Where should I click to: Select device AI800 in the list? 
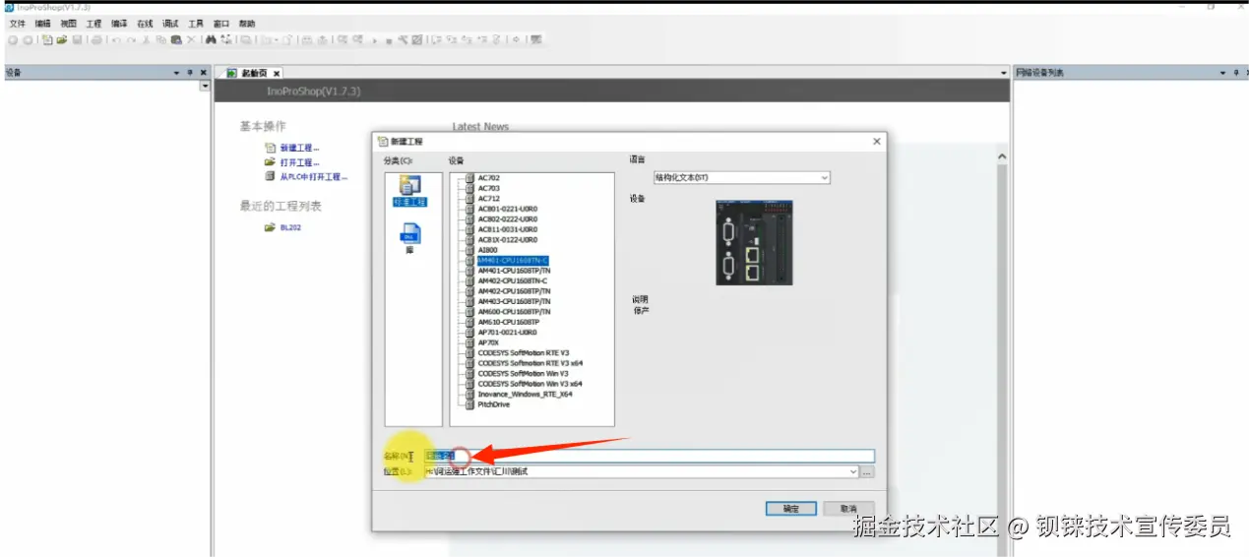click(x=487, y=250)
